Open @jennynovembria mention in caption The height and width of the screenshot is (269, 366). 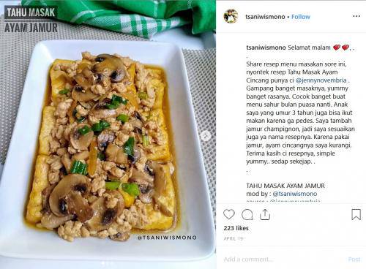click(x=321, y=80)
